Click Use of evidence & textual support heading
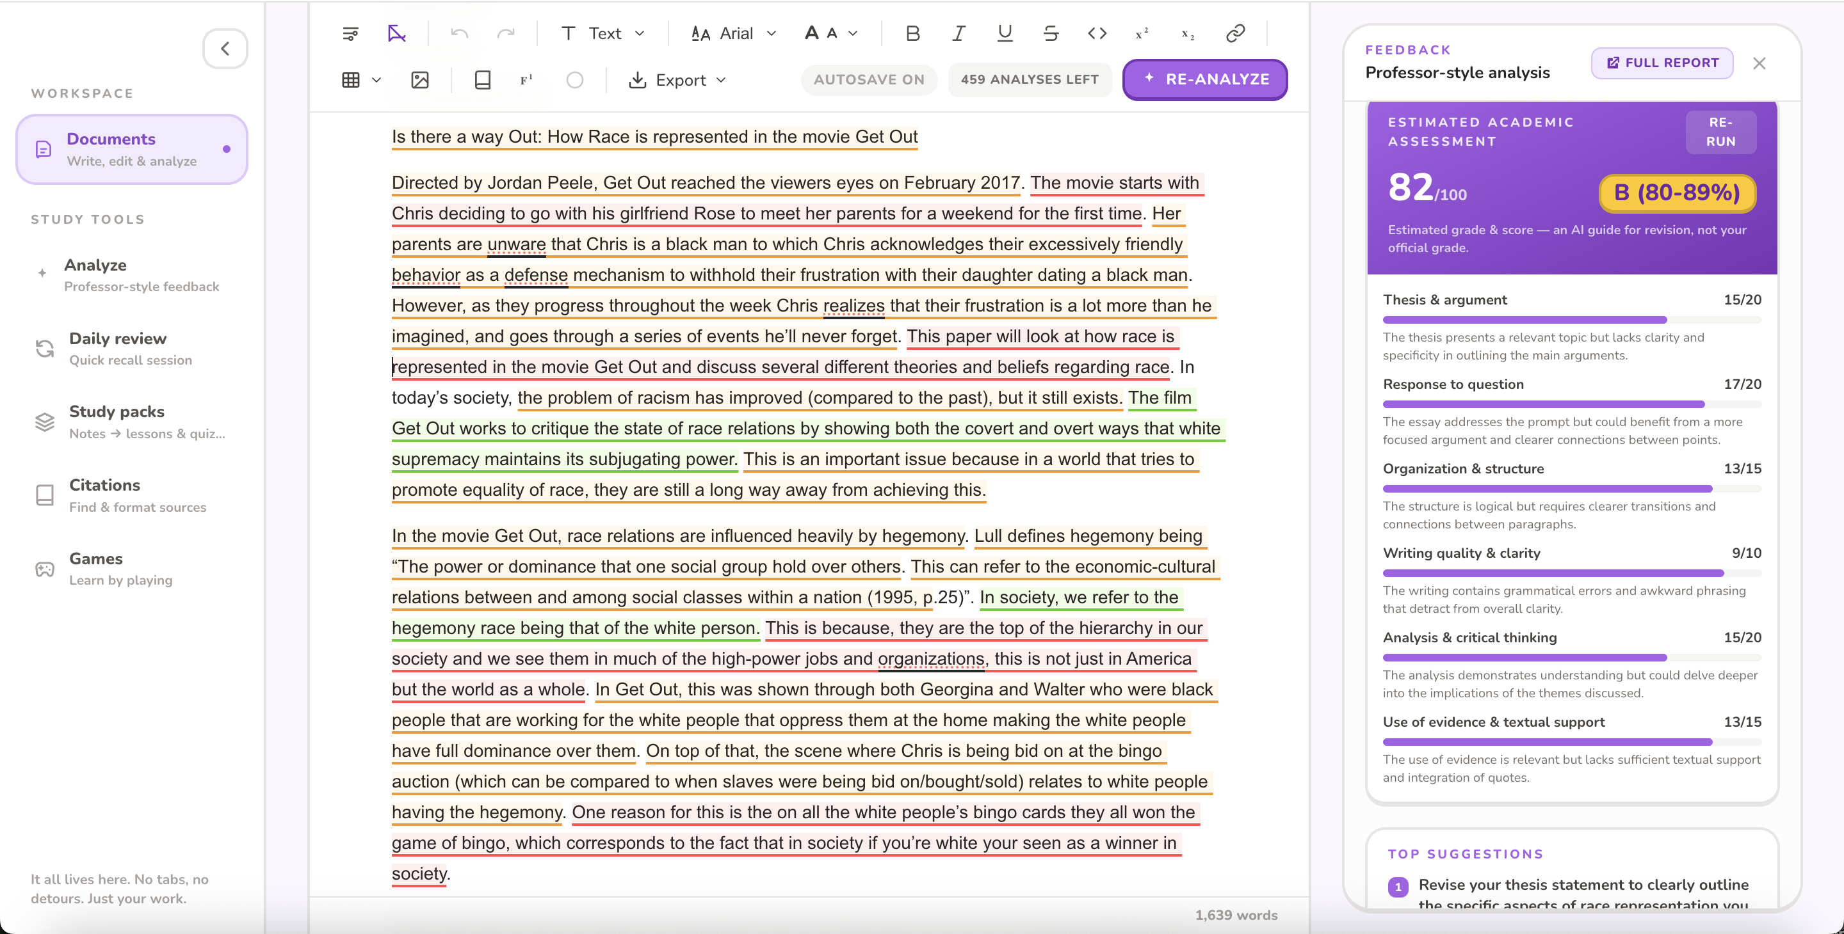This screenshot has width=1844, height=934. (1494, 722)
